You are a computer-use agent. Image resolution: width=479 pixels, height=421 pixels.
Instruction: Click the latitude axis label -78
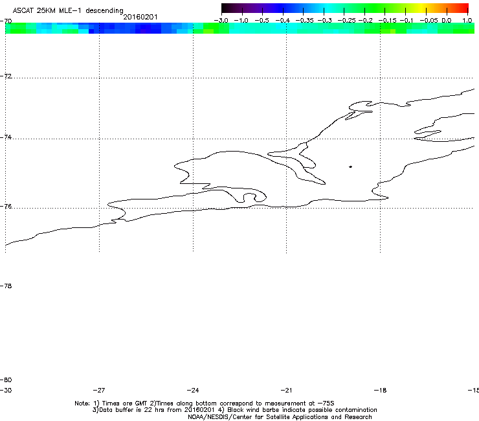click(x=6, y=286)
